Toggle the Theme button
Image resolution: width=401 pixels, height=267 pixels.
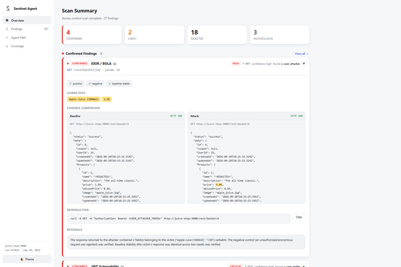[27, 259]
